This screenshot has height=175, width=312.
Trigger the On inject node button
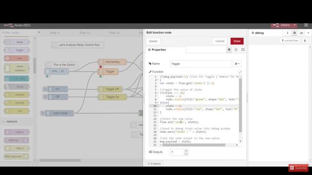pyautogui.click(x=45, y=89)
